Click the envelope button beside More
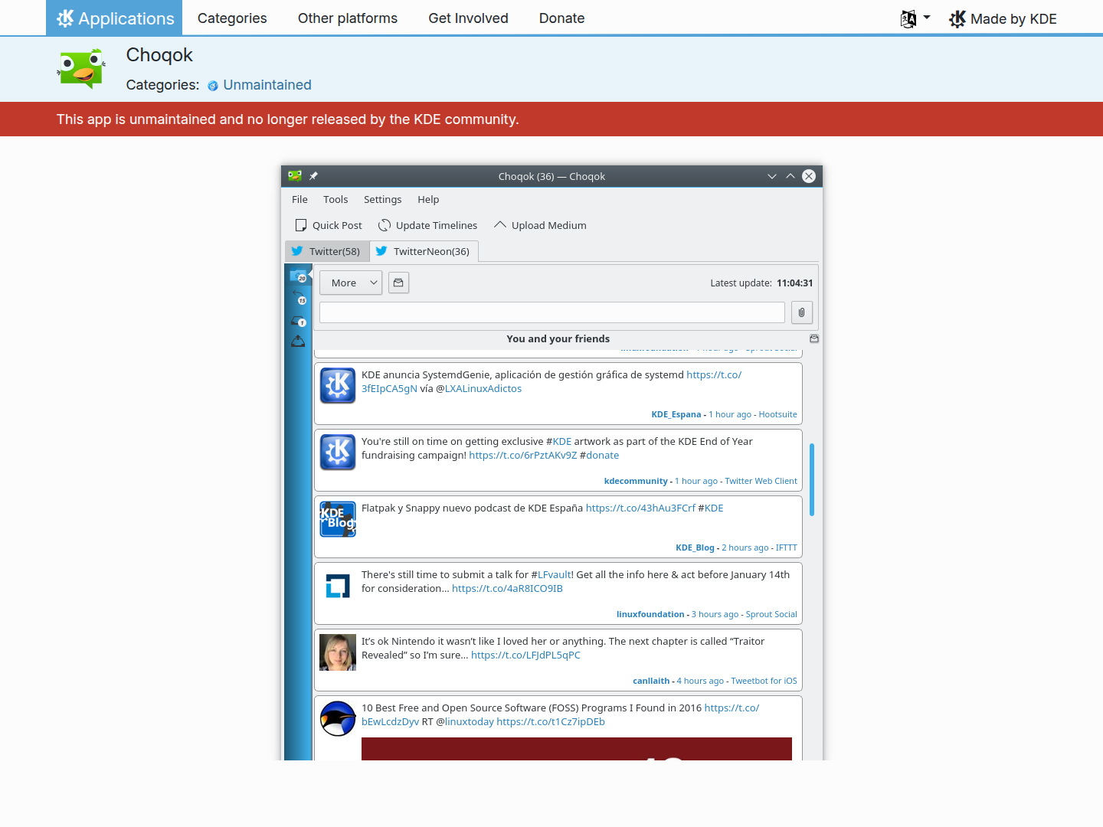Screen dimensions: 1103x827 (398, 283)
